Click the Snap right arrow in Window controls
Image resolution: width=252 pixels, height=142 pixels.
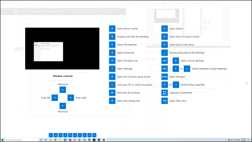click(x=71, y=98)
